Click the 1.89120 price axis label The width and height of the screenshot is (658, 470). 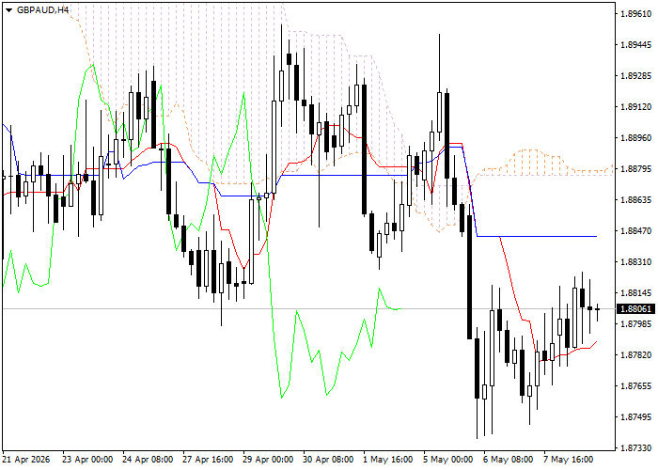click(x=636, y=107)
